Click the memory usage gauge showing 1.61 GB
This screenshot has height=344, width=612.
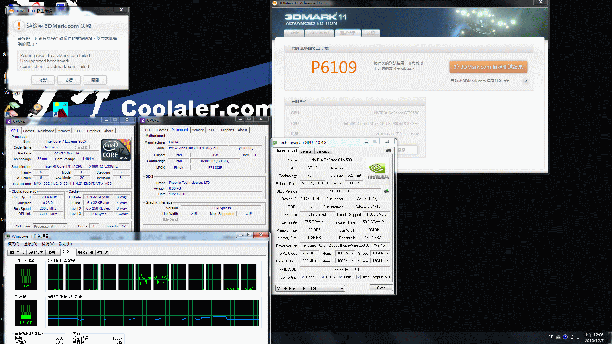click(x=26, y=313)
